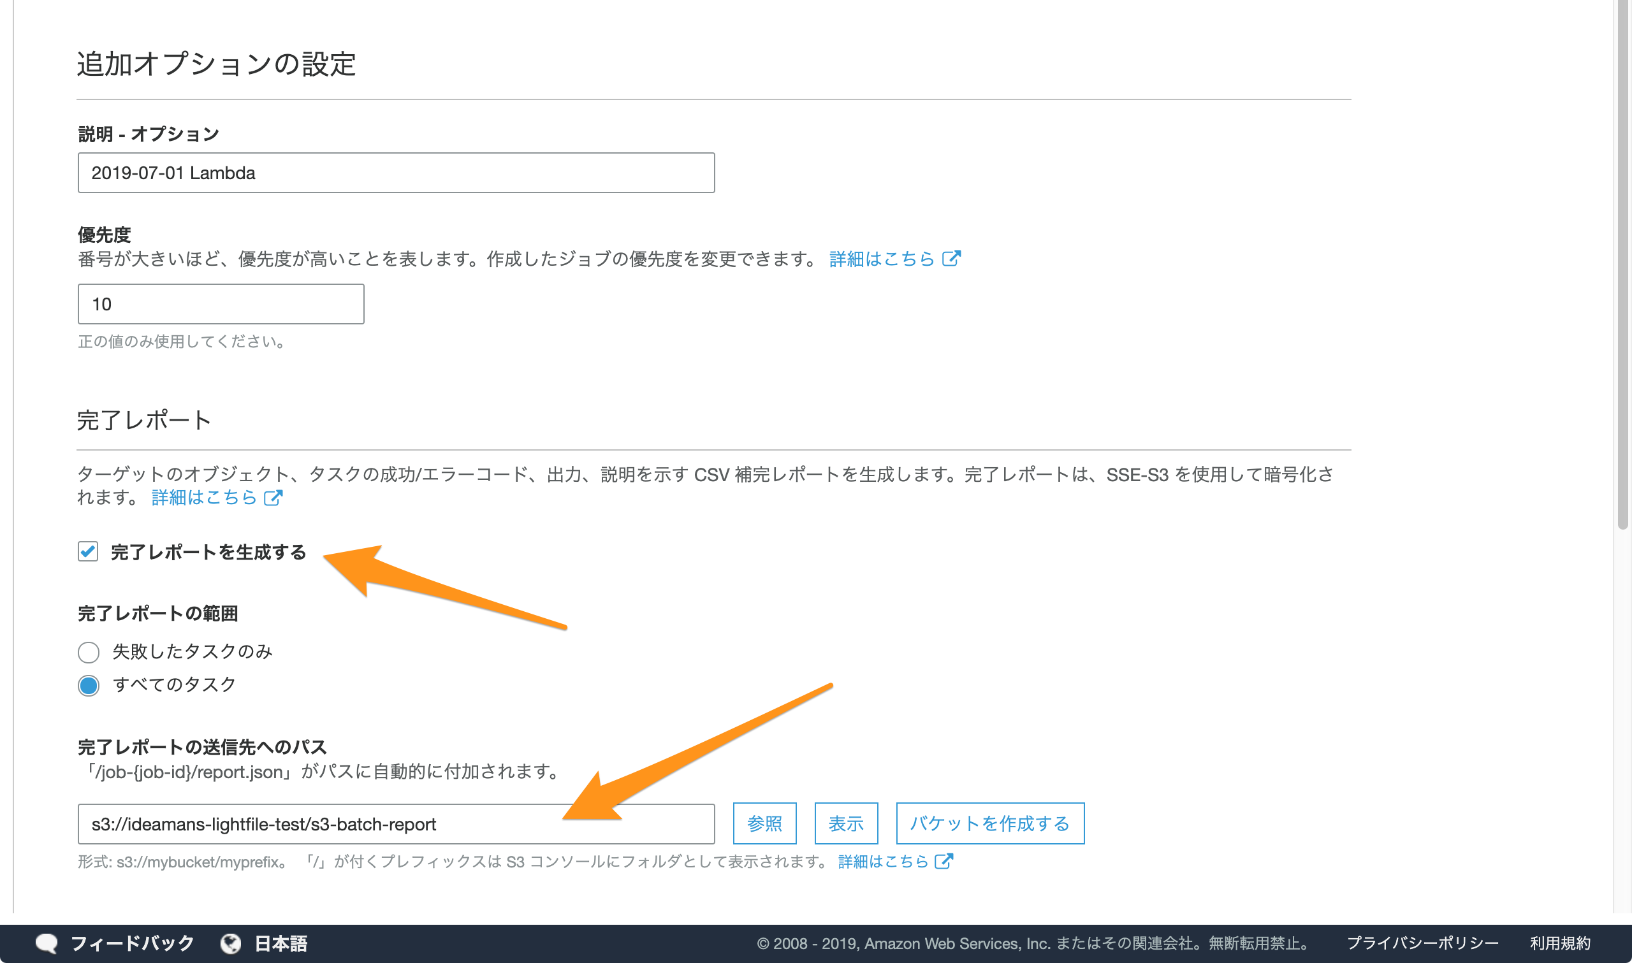This screenshot has width=1632, height=963.
Task: Click external link icon next to priority help
Action: 951,258
